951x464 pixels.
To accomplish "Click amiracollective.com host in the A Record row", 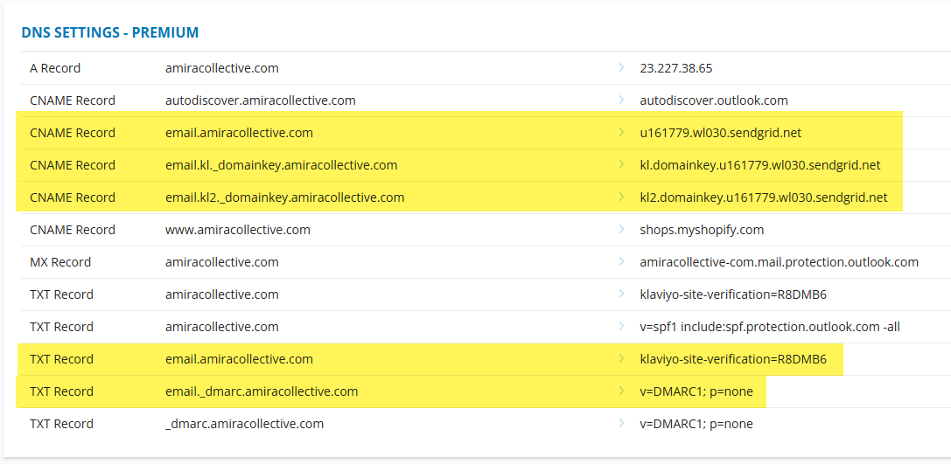I will pos(222,68).
